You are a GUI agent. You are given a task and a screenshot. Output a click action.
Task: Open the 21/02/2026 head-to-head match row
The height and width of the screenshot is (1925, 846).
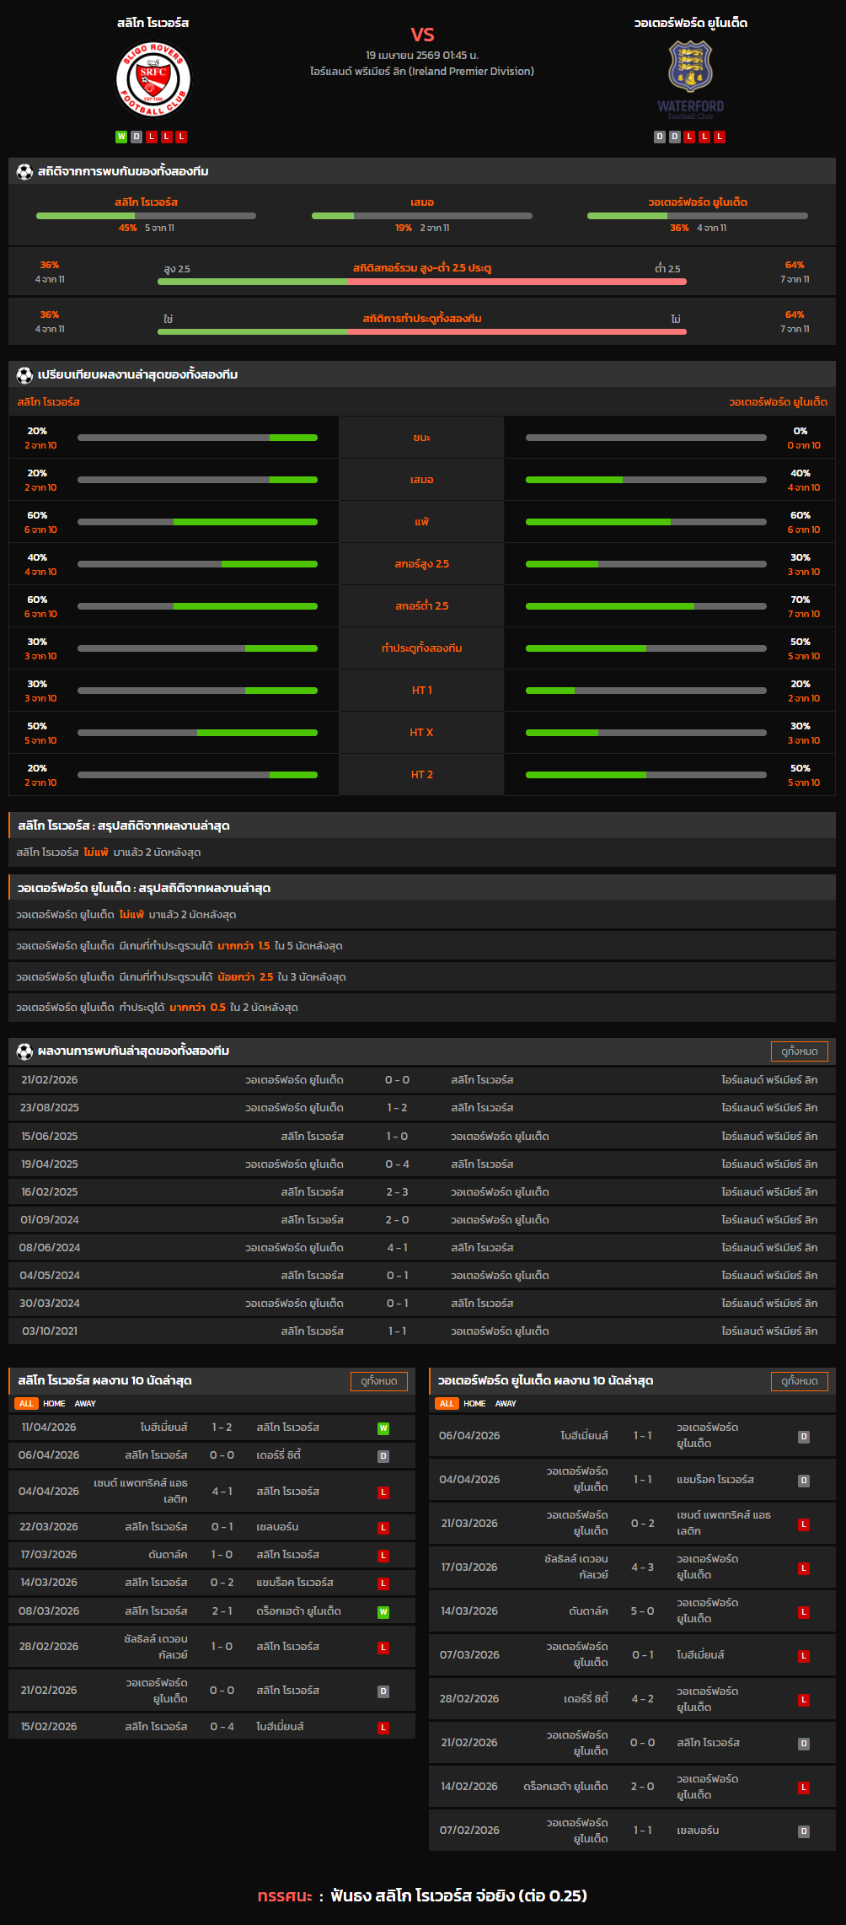coord(421,1080)
